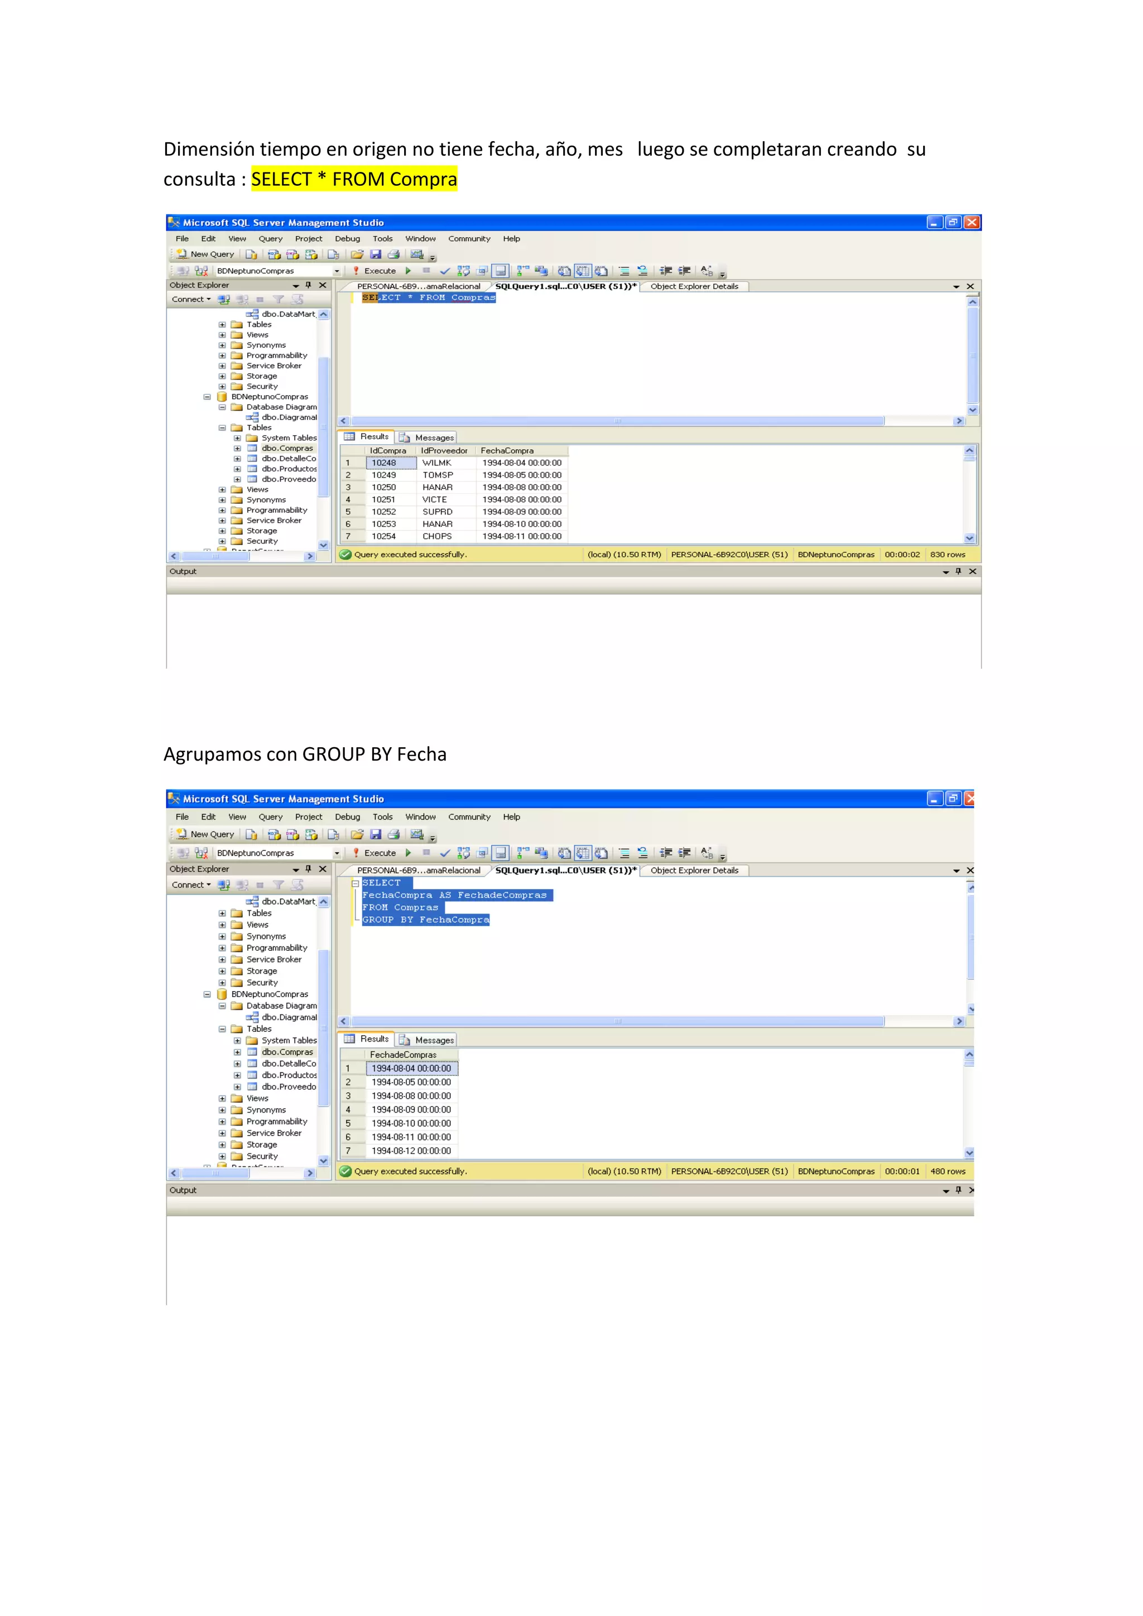The width and height of the screenshot is (1143, 1616).
Task: Open Tools menu in upper window
Action: coord(382,239)
